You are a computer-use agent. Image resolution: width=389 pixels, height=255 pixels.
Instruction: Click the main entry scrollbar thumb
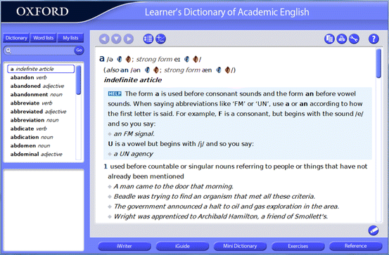pos(378,63)
